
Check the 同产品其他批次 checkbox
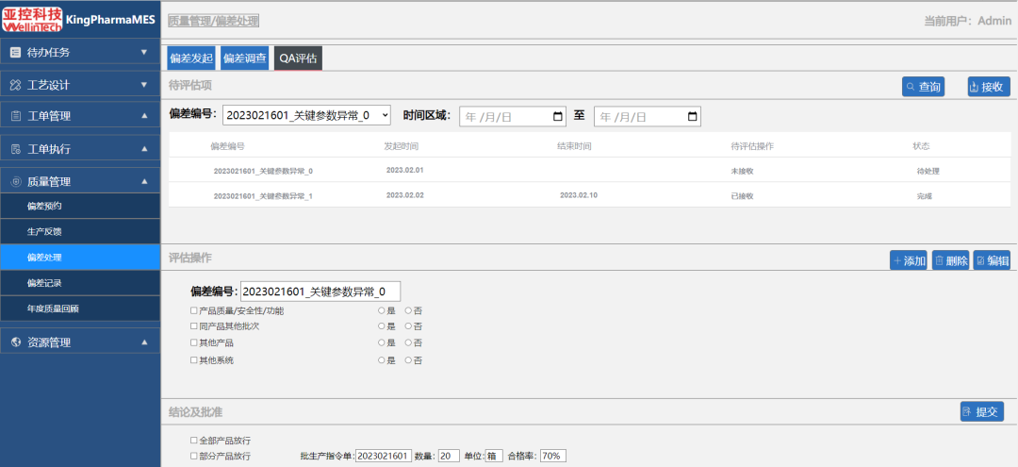tap(193, 326)
